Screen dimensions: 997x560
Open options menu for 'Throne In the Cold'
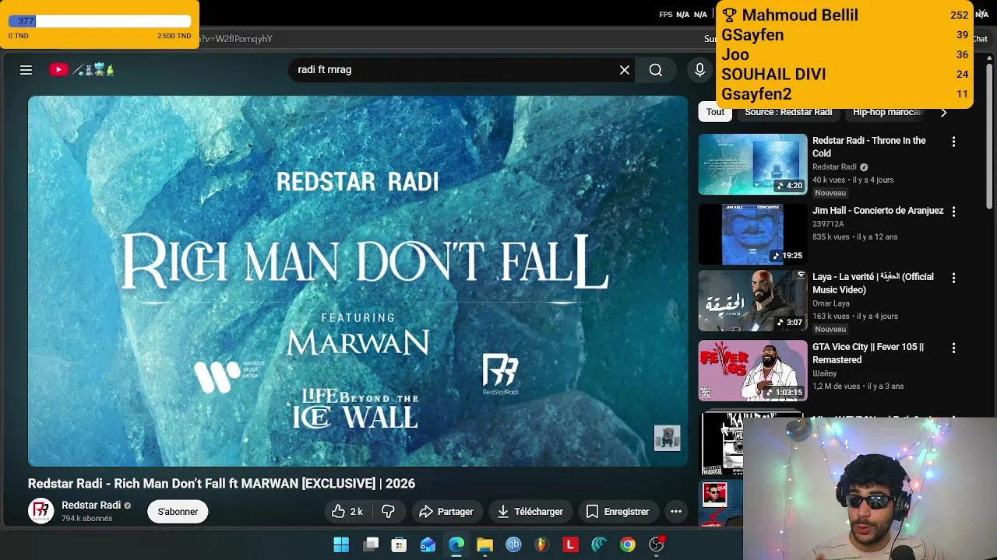coord(953,142)
